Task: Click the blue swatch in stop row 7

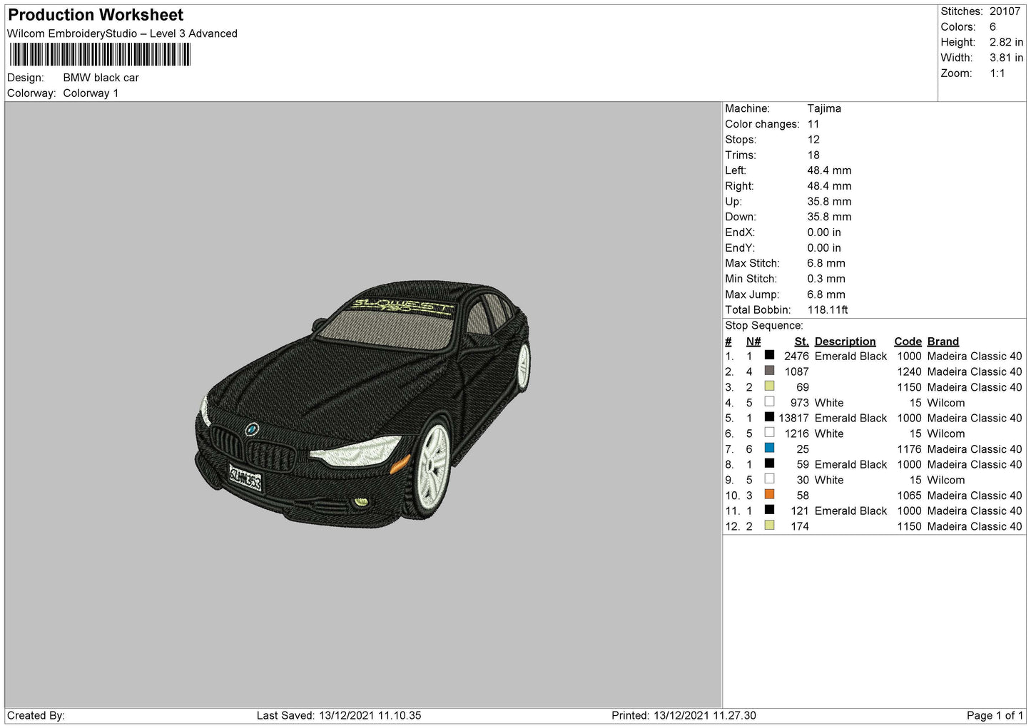Action: tap(769, 448)
